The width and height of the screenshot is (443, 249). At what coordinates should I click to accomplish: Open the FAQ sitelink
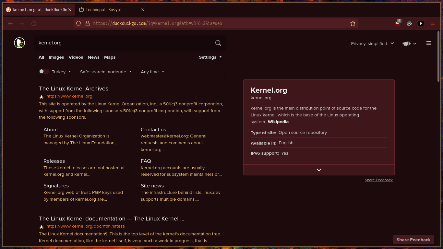(146, 161)
